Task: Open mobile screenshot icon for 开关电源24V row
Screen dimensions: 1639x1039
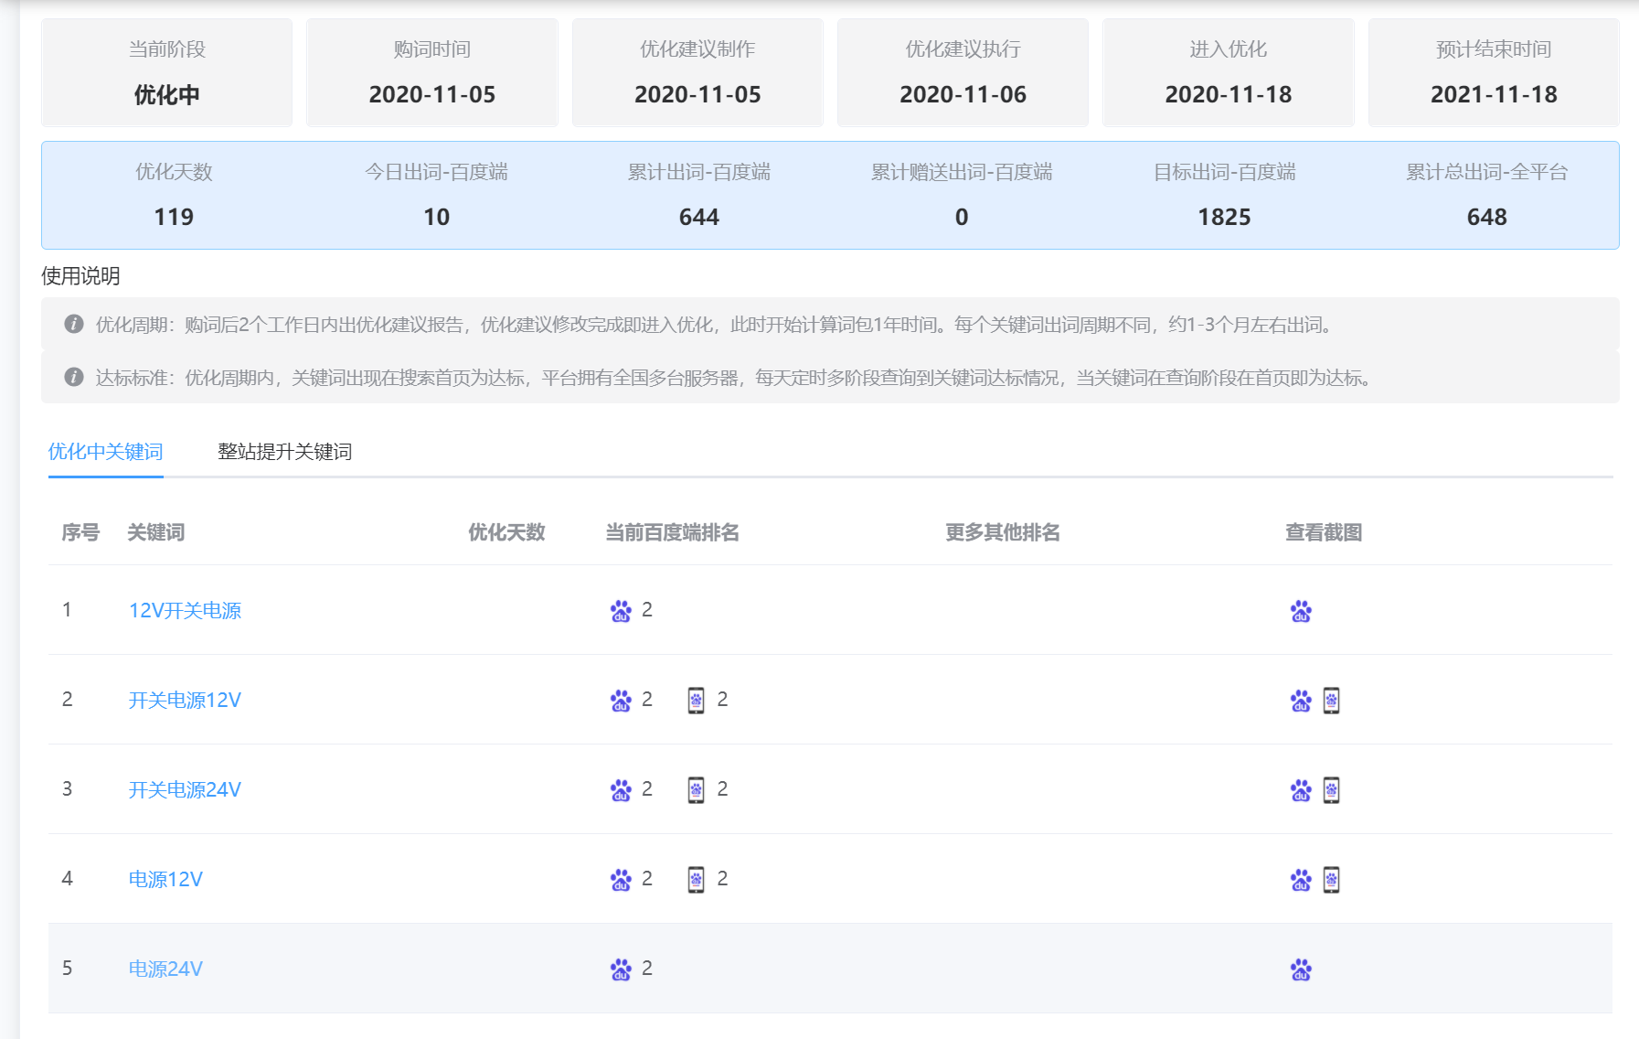Action: point(1331,790)
